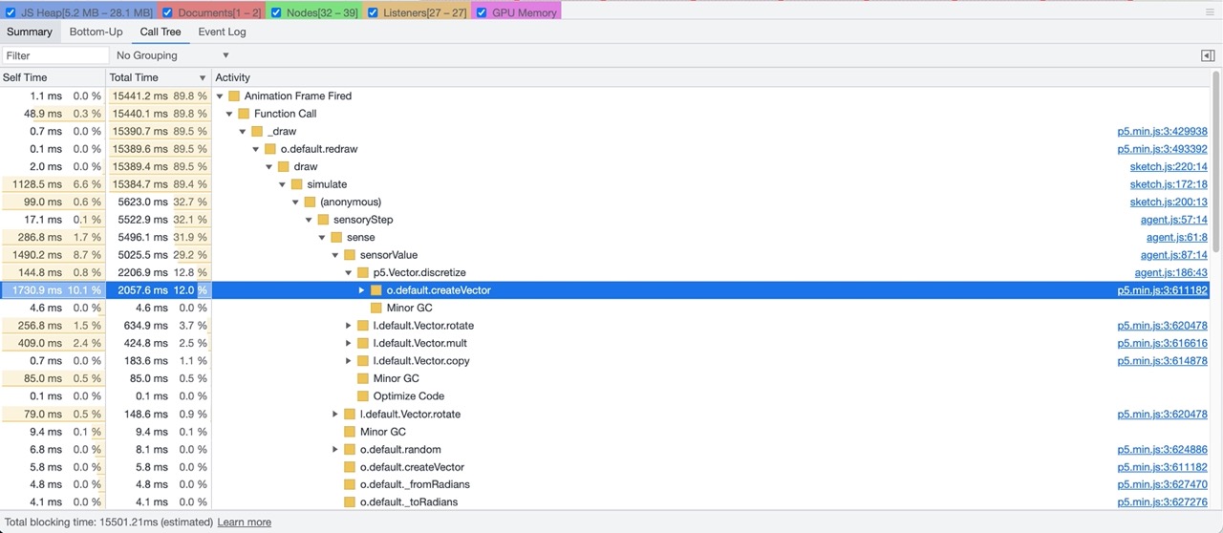This screenshot has width=1223, height=533.
Task: Click the 5623.0 ms total time value
Action: pos(142,202)
